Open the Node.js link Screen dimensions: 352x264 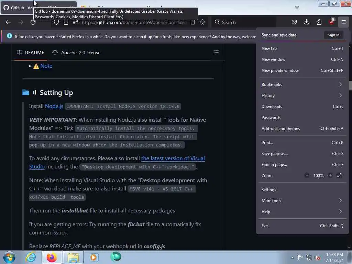coord(54,106)
